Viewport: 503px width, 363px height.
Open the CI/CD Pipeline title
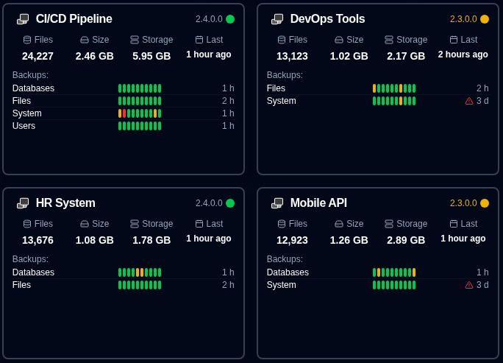74,19
